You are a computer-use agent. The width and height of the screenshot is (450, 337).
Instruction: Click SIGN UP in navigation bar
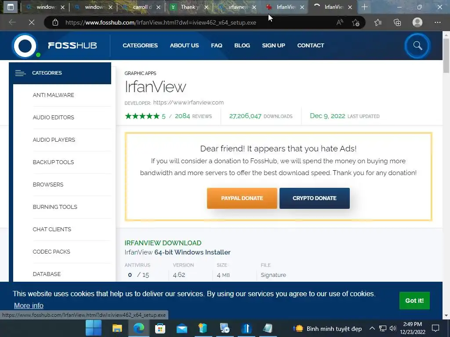click(273, 46)
